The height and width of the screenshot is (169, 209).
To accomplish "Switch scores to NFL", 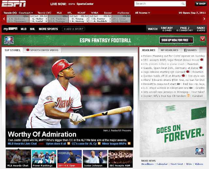I will [x=70, y=13].
